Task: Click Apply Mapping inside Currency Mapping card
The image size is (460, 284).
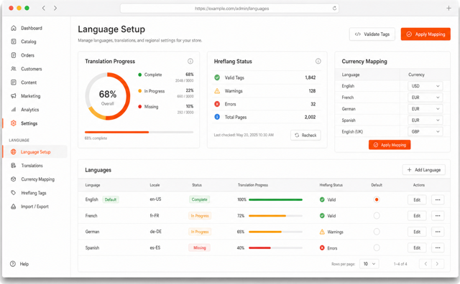Action: point(390,145)
